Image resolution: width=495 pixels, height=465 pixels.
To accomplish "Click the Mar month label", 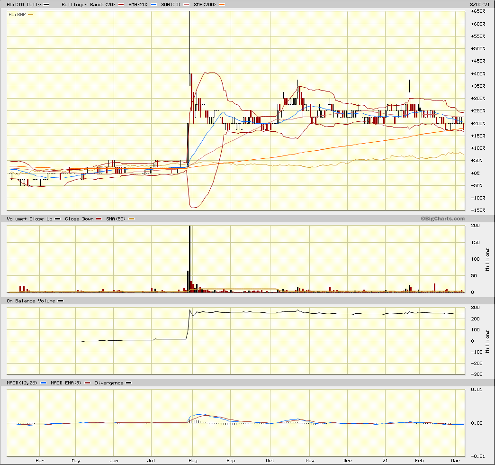I will click(455, 461).
